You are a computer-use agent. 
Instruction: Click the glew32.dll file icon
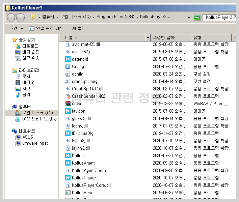pyautogui.click(x=68, y=119)
